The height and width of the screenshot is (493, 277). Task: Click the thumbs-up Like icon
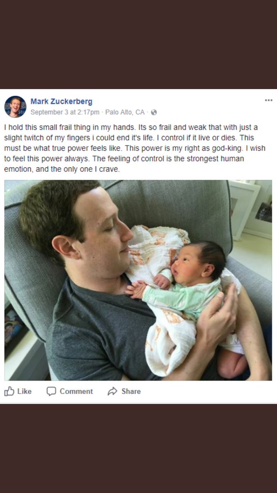click(x=9, y=391)
